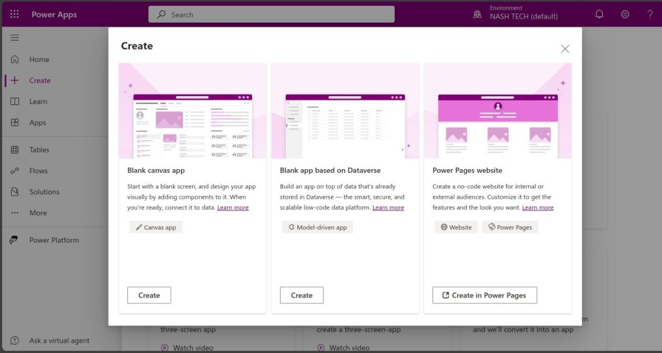
Task: Click Create in Power Pages button
Action: coord(484,295)
